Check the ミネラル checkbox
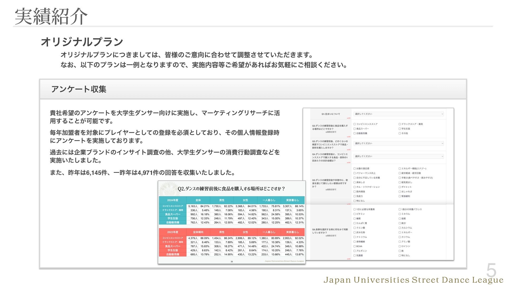 click(400, 214)
